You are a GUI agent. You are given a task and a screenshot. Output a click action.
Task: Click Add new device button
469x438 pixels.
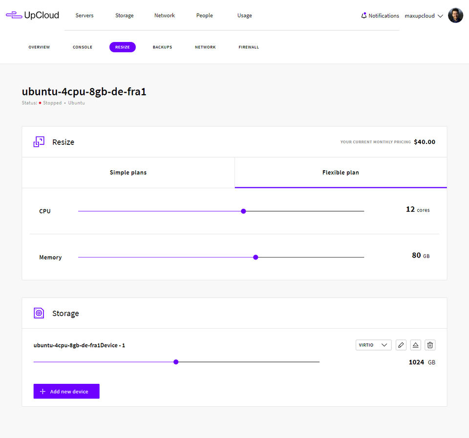(x=66, y=391)
